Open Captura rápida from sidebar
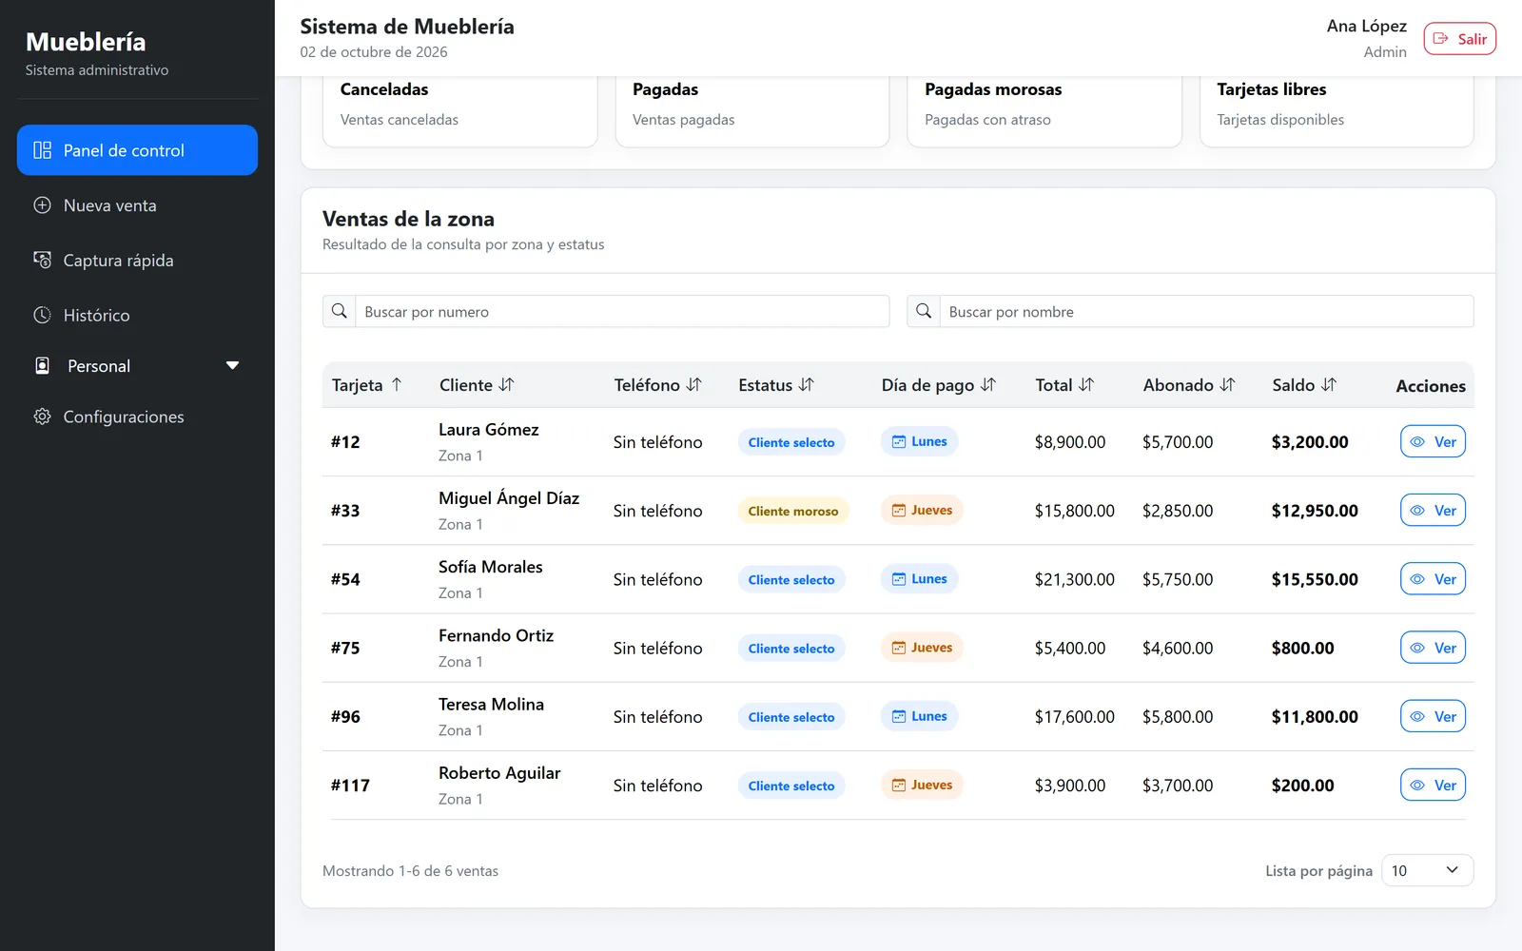Viewport: 1522px width, 951px height. click(137, 261)
